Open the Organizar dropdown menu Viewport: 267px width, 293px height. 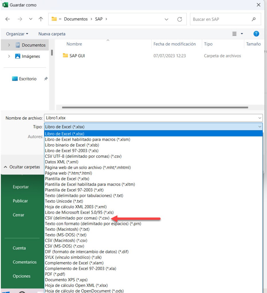coord(17,34)
